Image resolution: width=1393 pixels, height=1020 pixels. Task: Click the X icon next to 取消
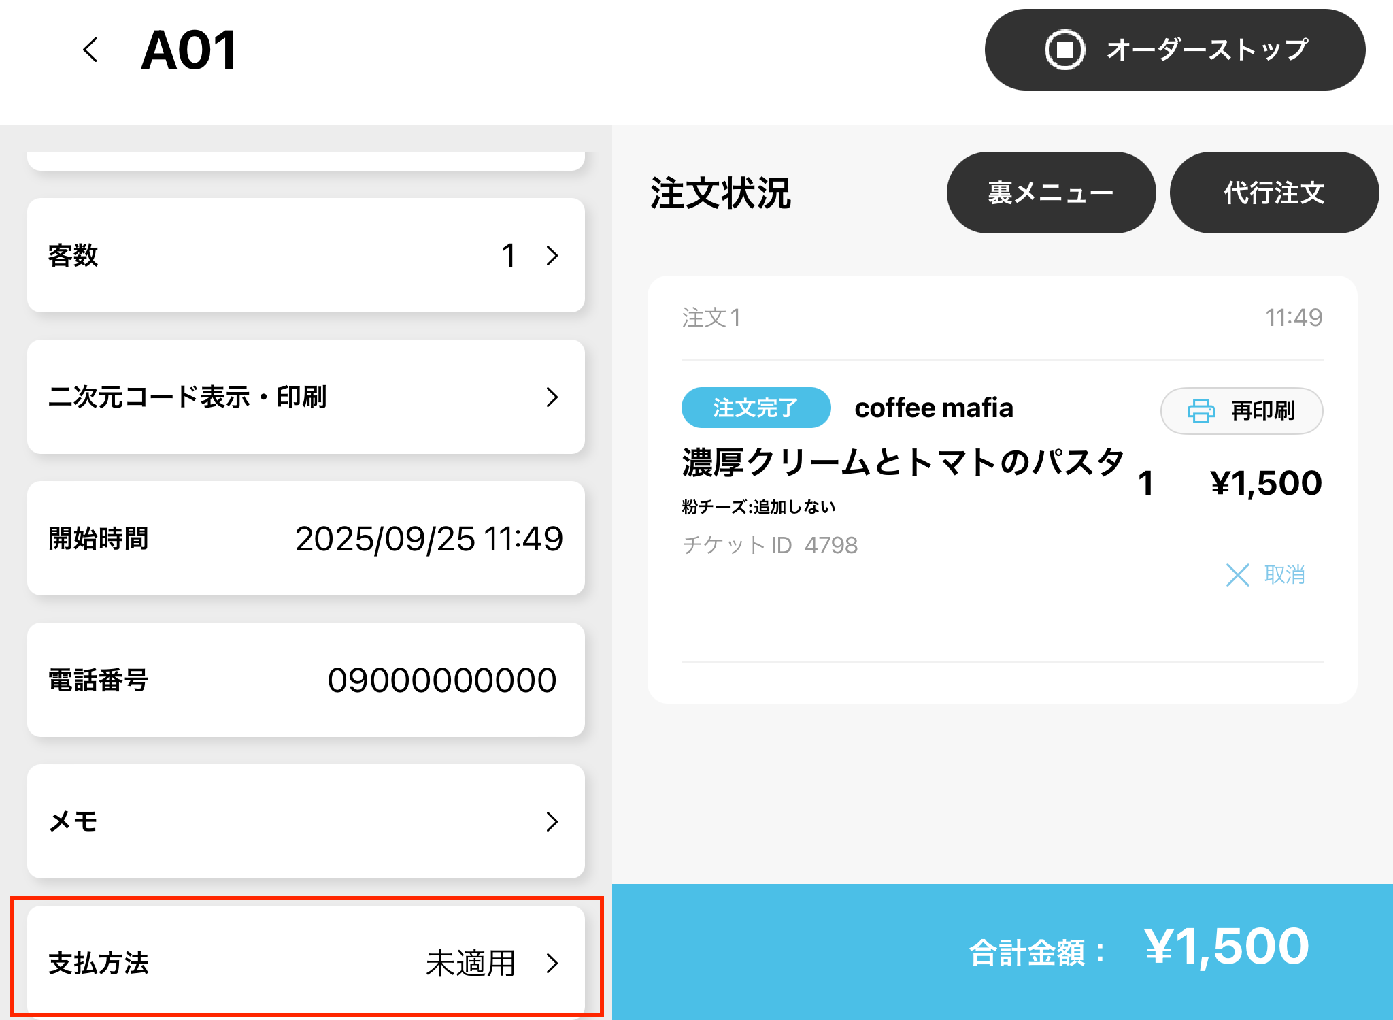click(1237, 575)
